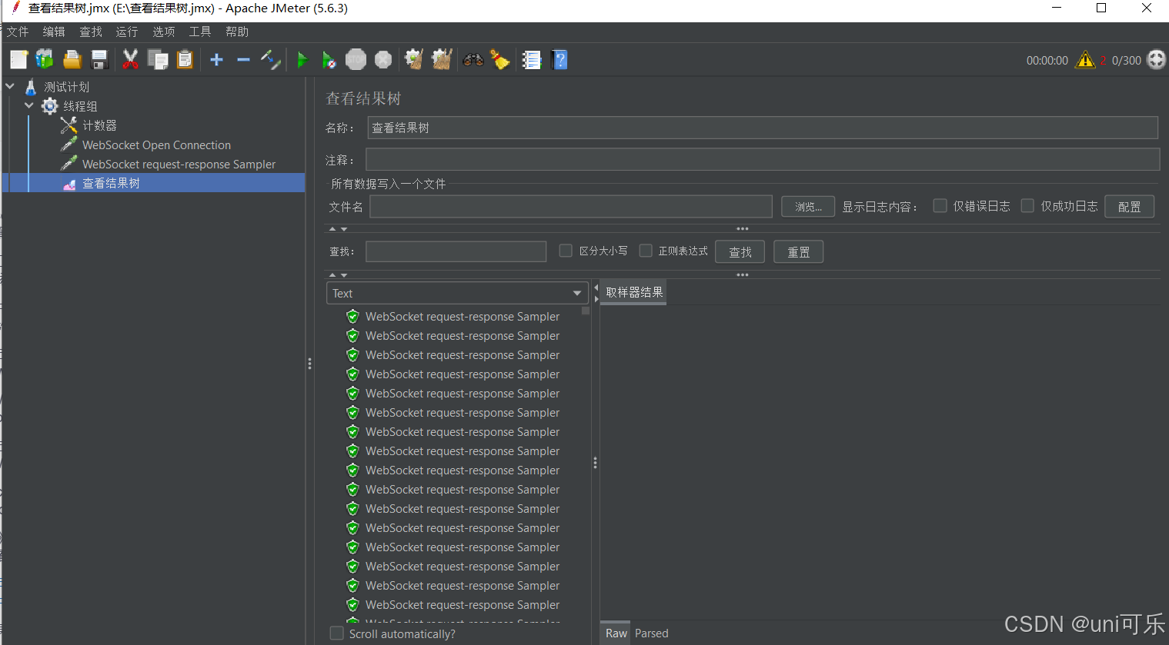Collapse all nodes with minus icon
The width and height of the screenshot is (1169, 645).
pos(243,60)
